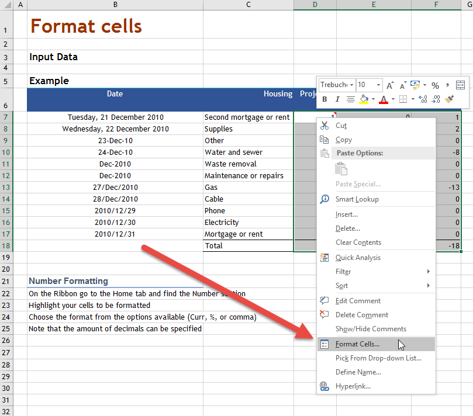Select column B header

(x=115, y=5)
